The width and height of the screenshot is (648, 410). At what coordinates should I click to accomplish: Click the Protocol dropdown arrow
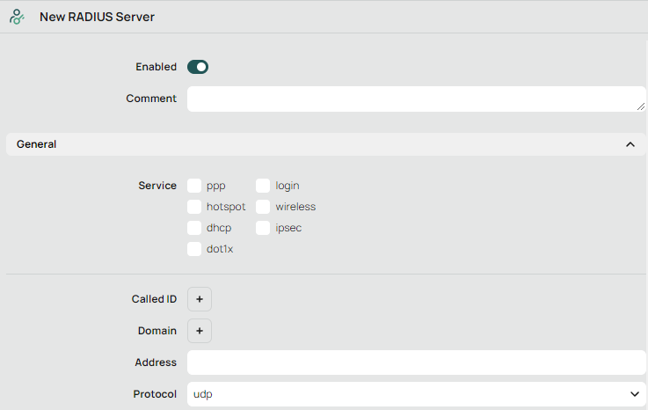635,394
